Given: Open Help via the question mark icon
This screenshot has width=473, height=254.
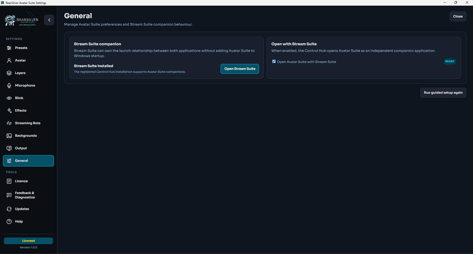Looking at the screenshot, I should click(x=9, y=221).
